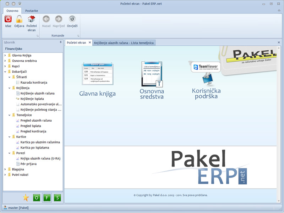The image size is (284, 213).
Task: Open Kartica po ulaznim računima
Action: pyautogui.click(x=40, y=142)
